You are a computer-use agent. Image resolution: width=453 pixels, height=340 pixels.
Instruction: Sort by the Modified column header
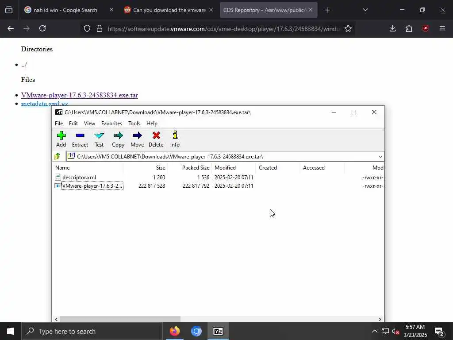[234, 168]
